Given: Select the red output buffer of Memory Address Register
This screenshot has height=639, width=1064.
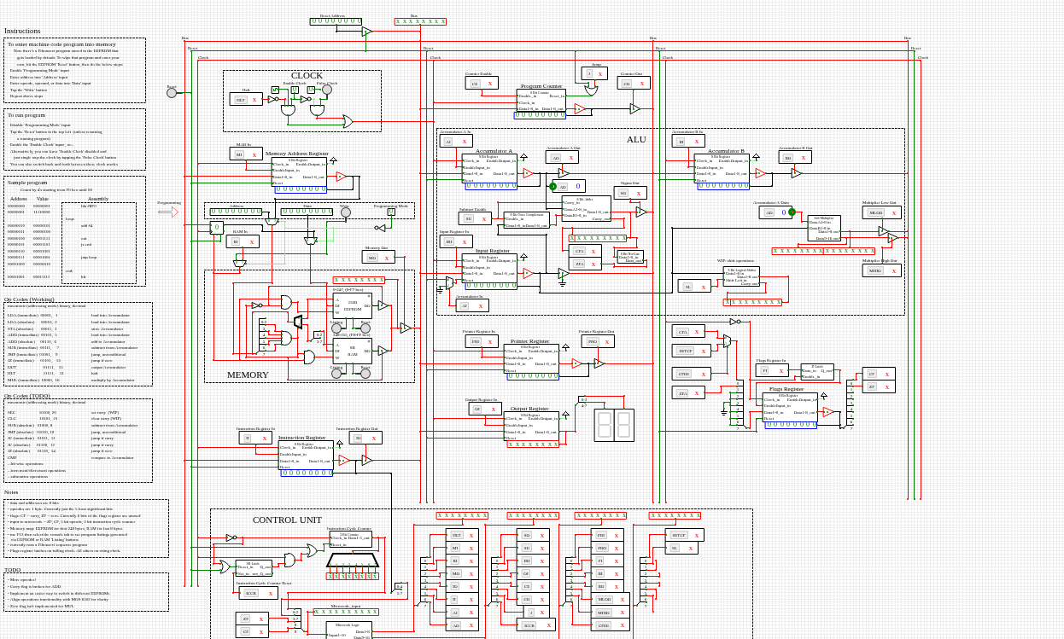Looking at the screenshot, I should pos(341,177).
